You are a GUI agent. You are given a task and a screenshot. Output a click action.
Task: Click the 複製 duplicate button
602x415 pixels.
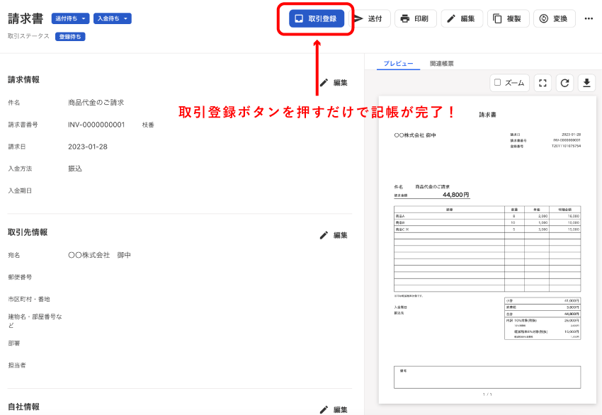[508, 18]
